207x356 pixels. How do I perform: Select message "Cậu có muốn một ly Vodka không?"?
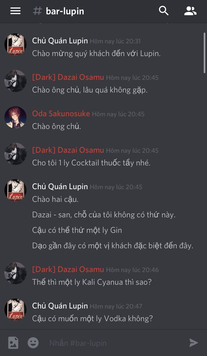pyautogui.click(x=92, y=318)
